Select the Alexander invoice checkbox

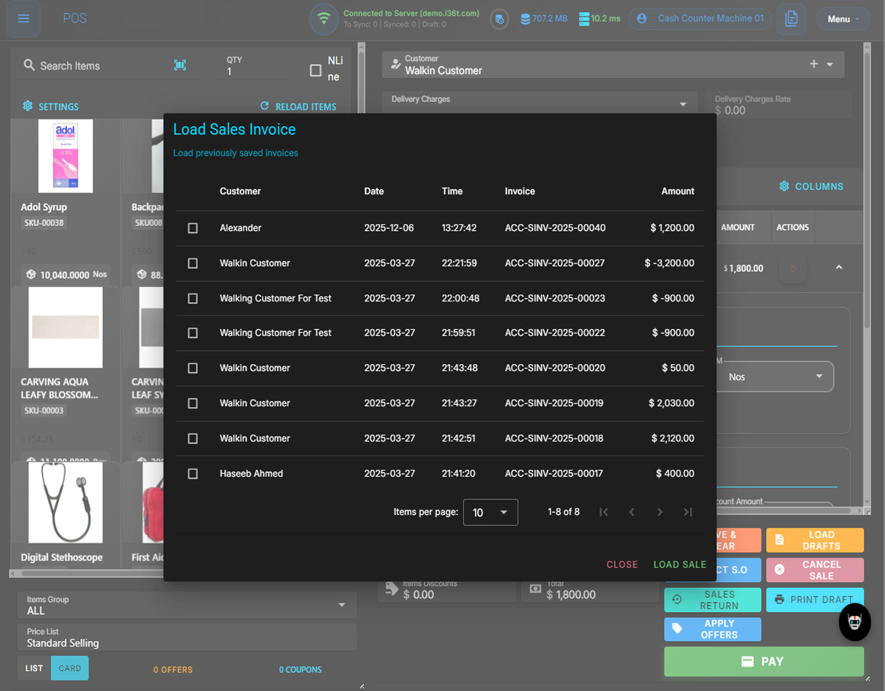[193, 228]
